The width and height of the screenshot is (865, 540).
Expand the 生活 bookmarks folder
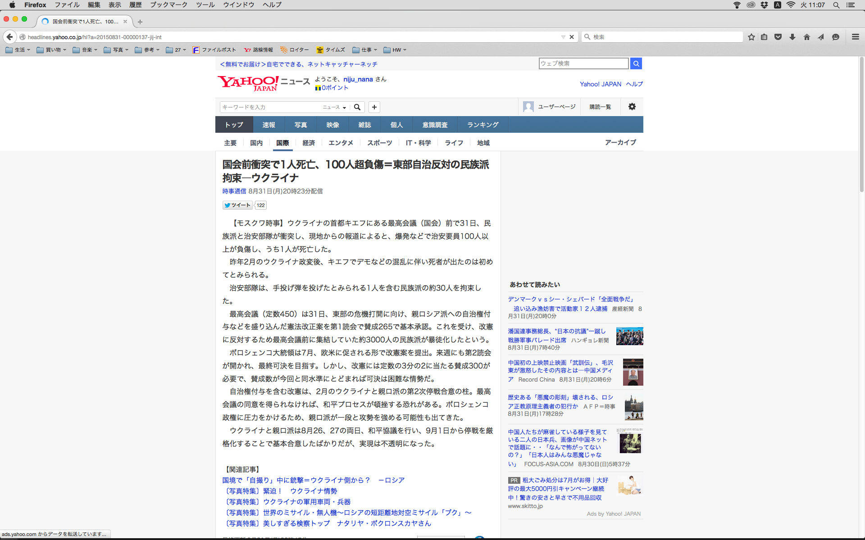tap(18, 50)
